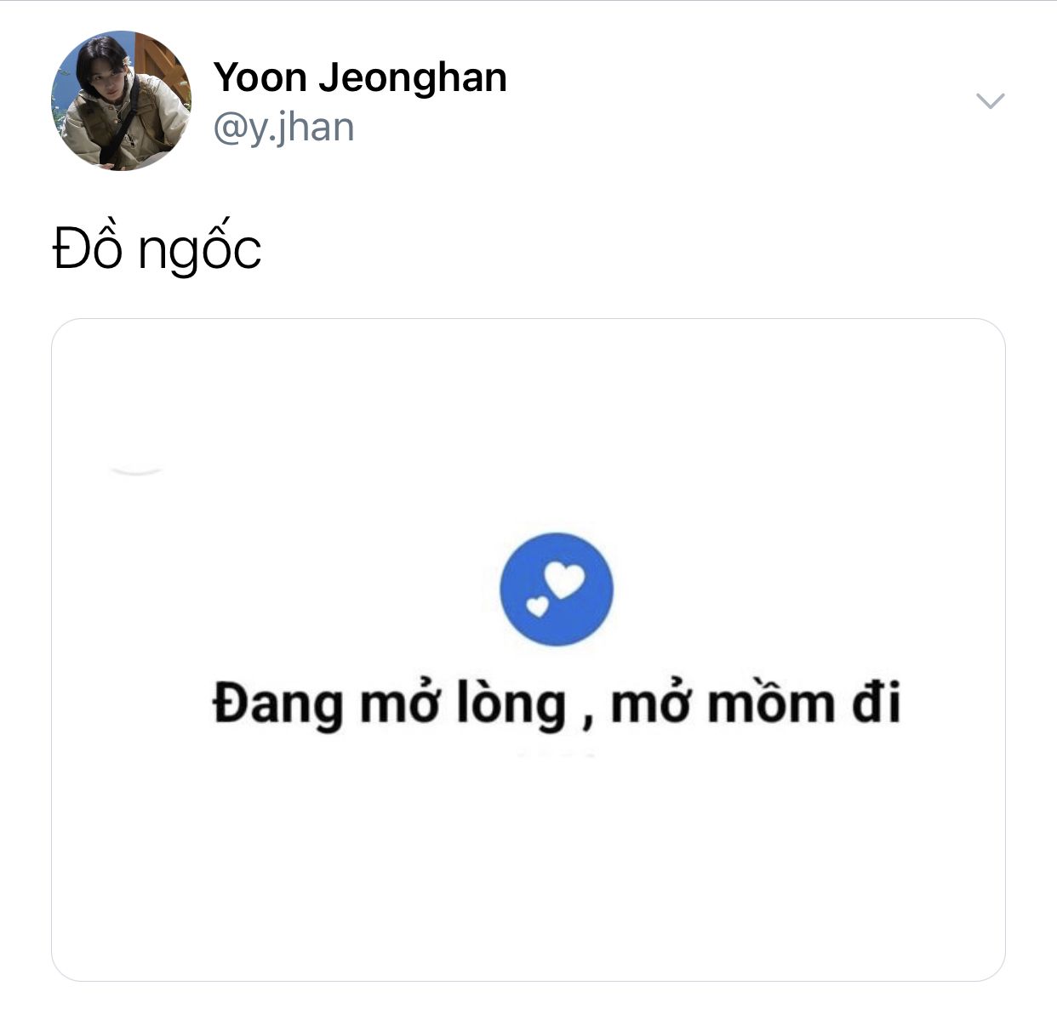Select the tweet text "Đồ ngốc"

(157, 248)
